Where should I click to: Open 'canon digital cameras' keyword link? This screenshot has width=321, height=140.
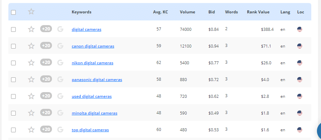(93, 46)
